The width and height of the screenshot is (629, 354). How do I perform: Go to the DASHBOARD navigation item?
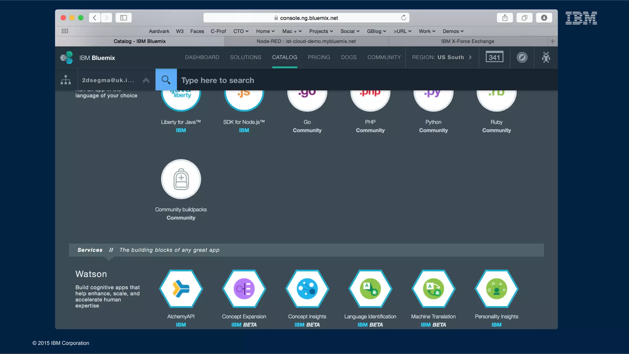(202, 57)
